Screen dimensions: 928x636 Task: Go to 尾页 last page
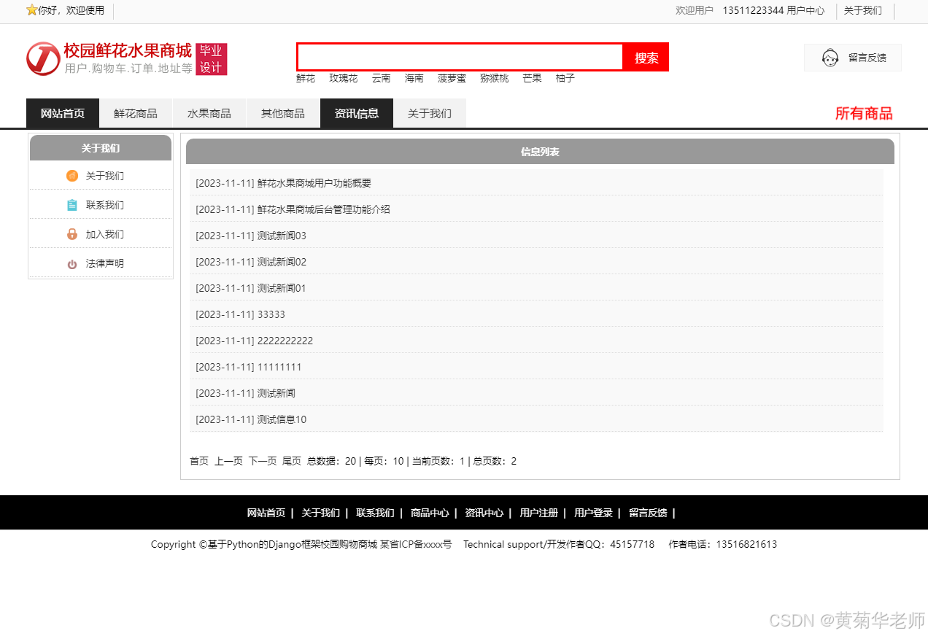tap(292, 461)
